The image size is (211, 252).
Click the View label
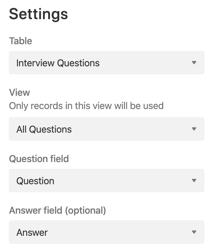pos(19,92)
